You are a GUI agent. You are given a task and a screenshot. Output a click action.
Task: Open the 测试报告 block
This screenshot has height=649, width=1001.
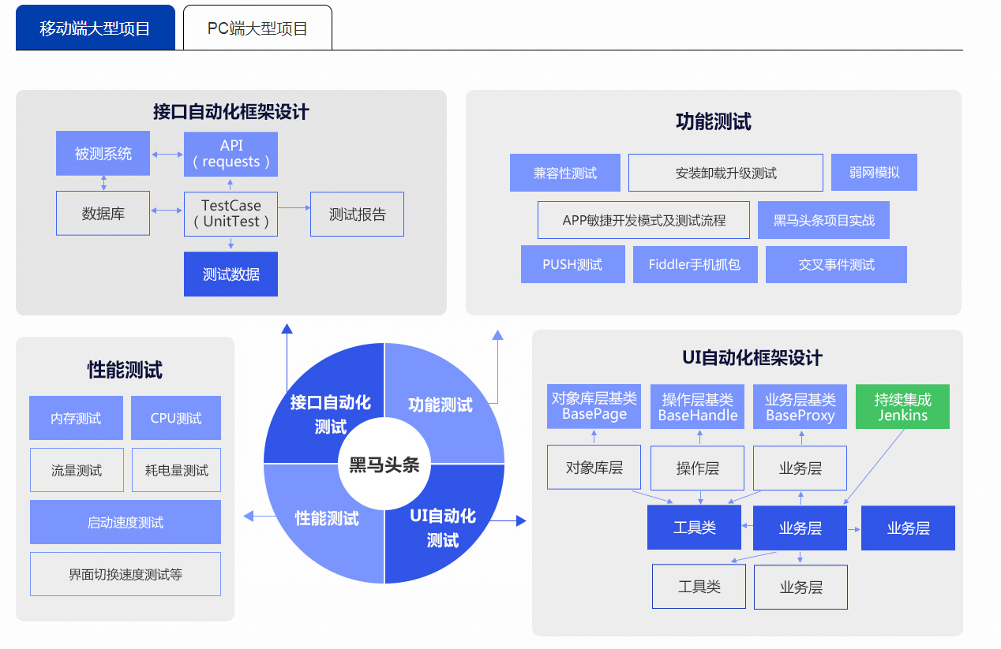click(357, 214)
